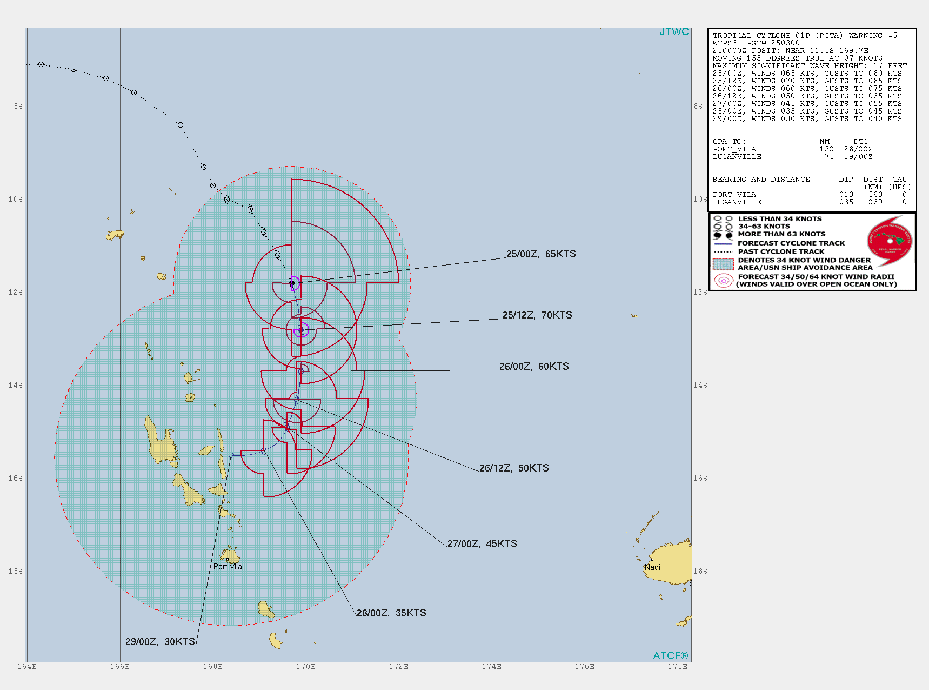This screenshot has width=929, height=690.
Task: Click the 29/00Z forecast position circle marker
Action: click(x=231, y=455)
